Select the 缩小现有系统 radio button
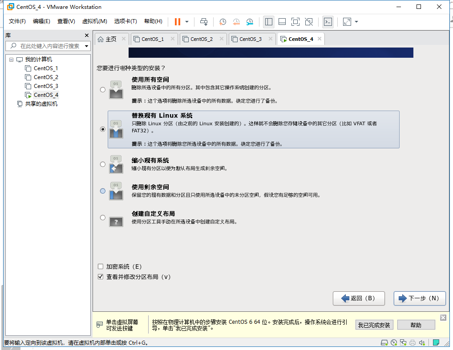This screenshot has width=453, height=350. (x=102, y=164)
